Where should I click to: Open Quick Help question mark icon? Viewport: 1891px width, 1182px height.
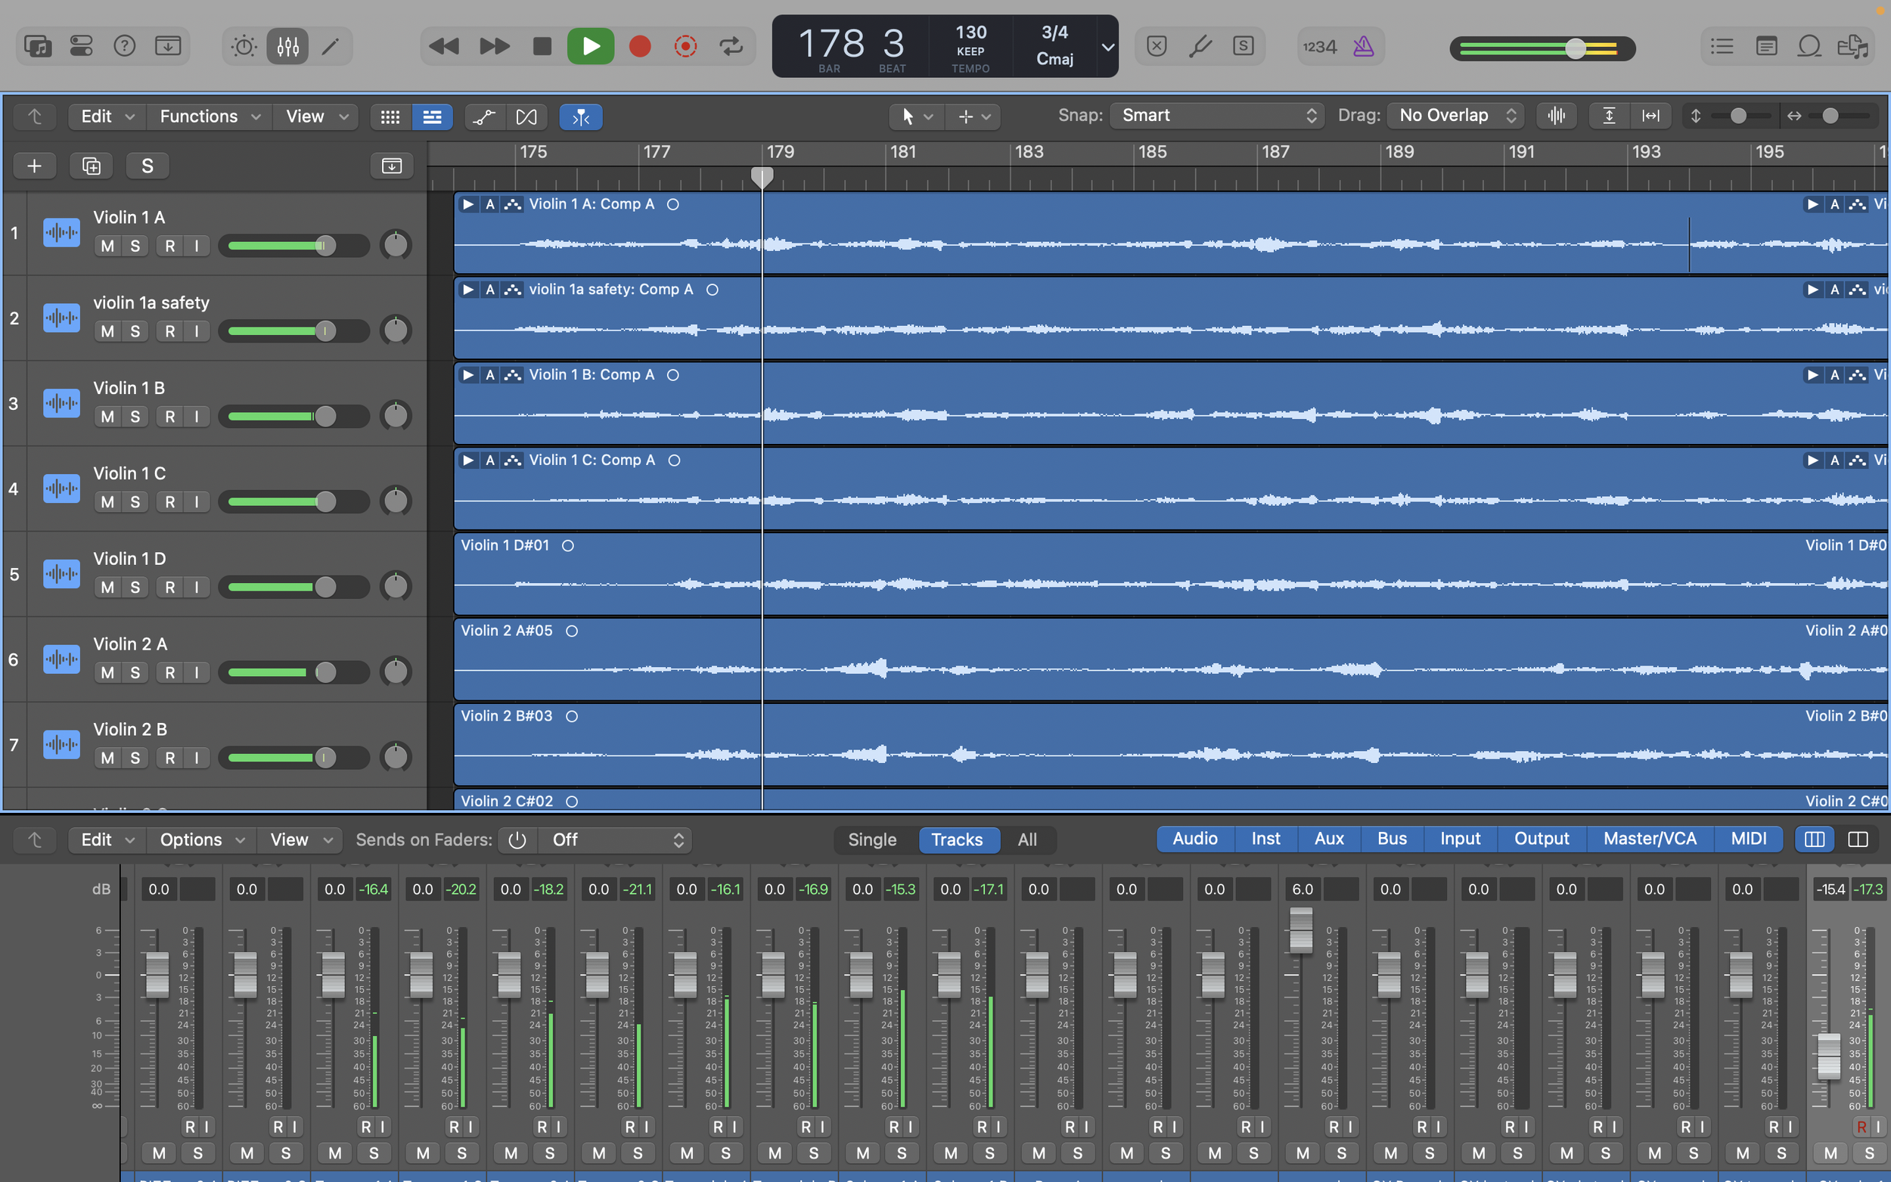[x=124, y=46]
